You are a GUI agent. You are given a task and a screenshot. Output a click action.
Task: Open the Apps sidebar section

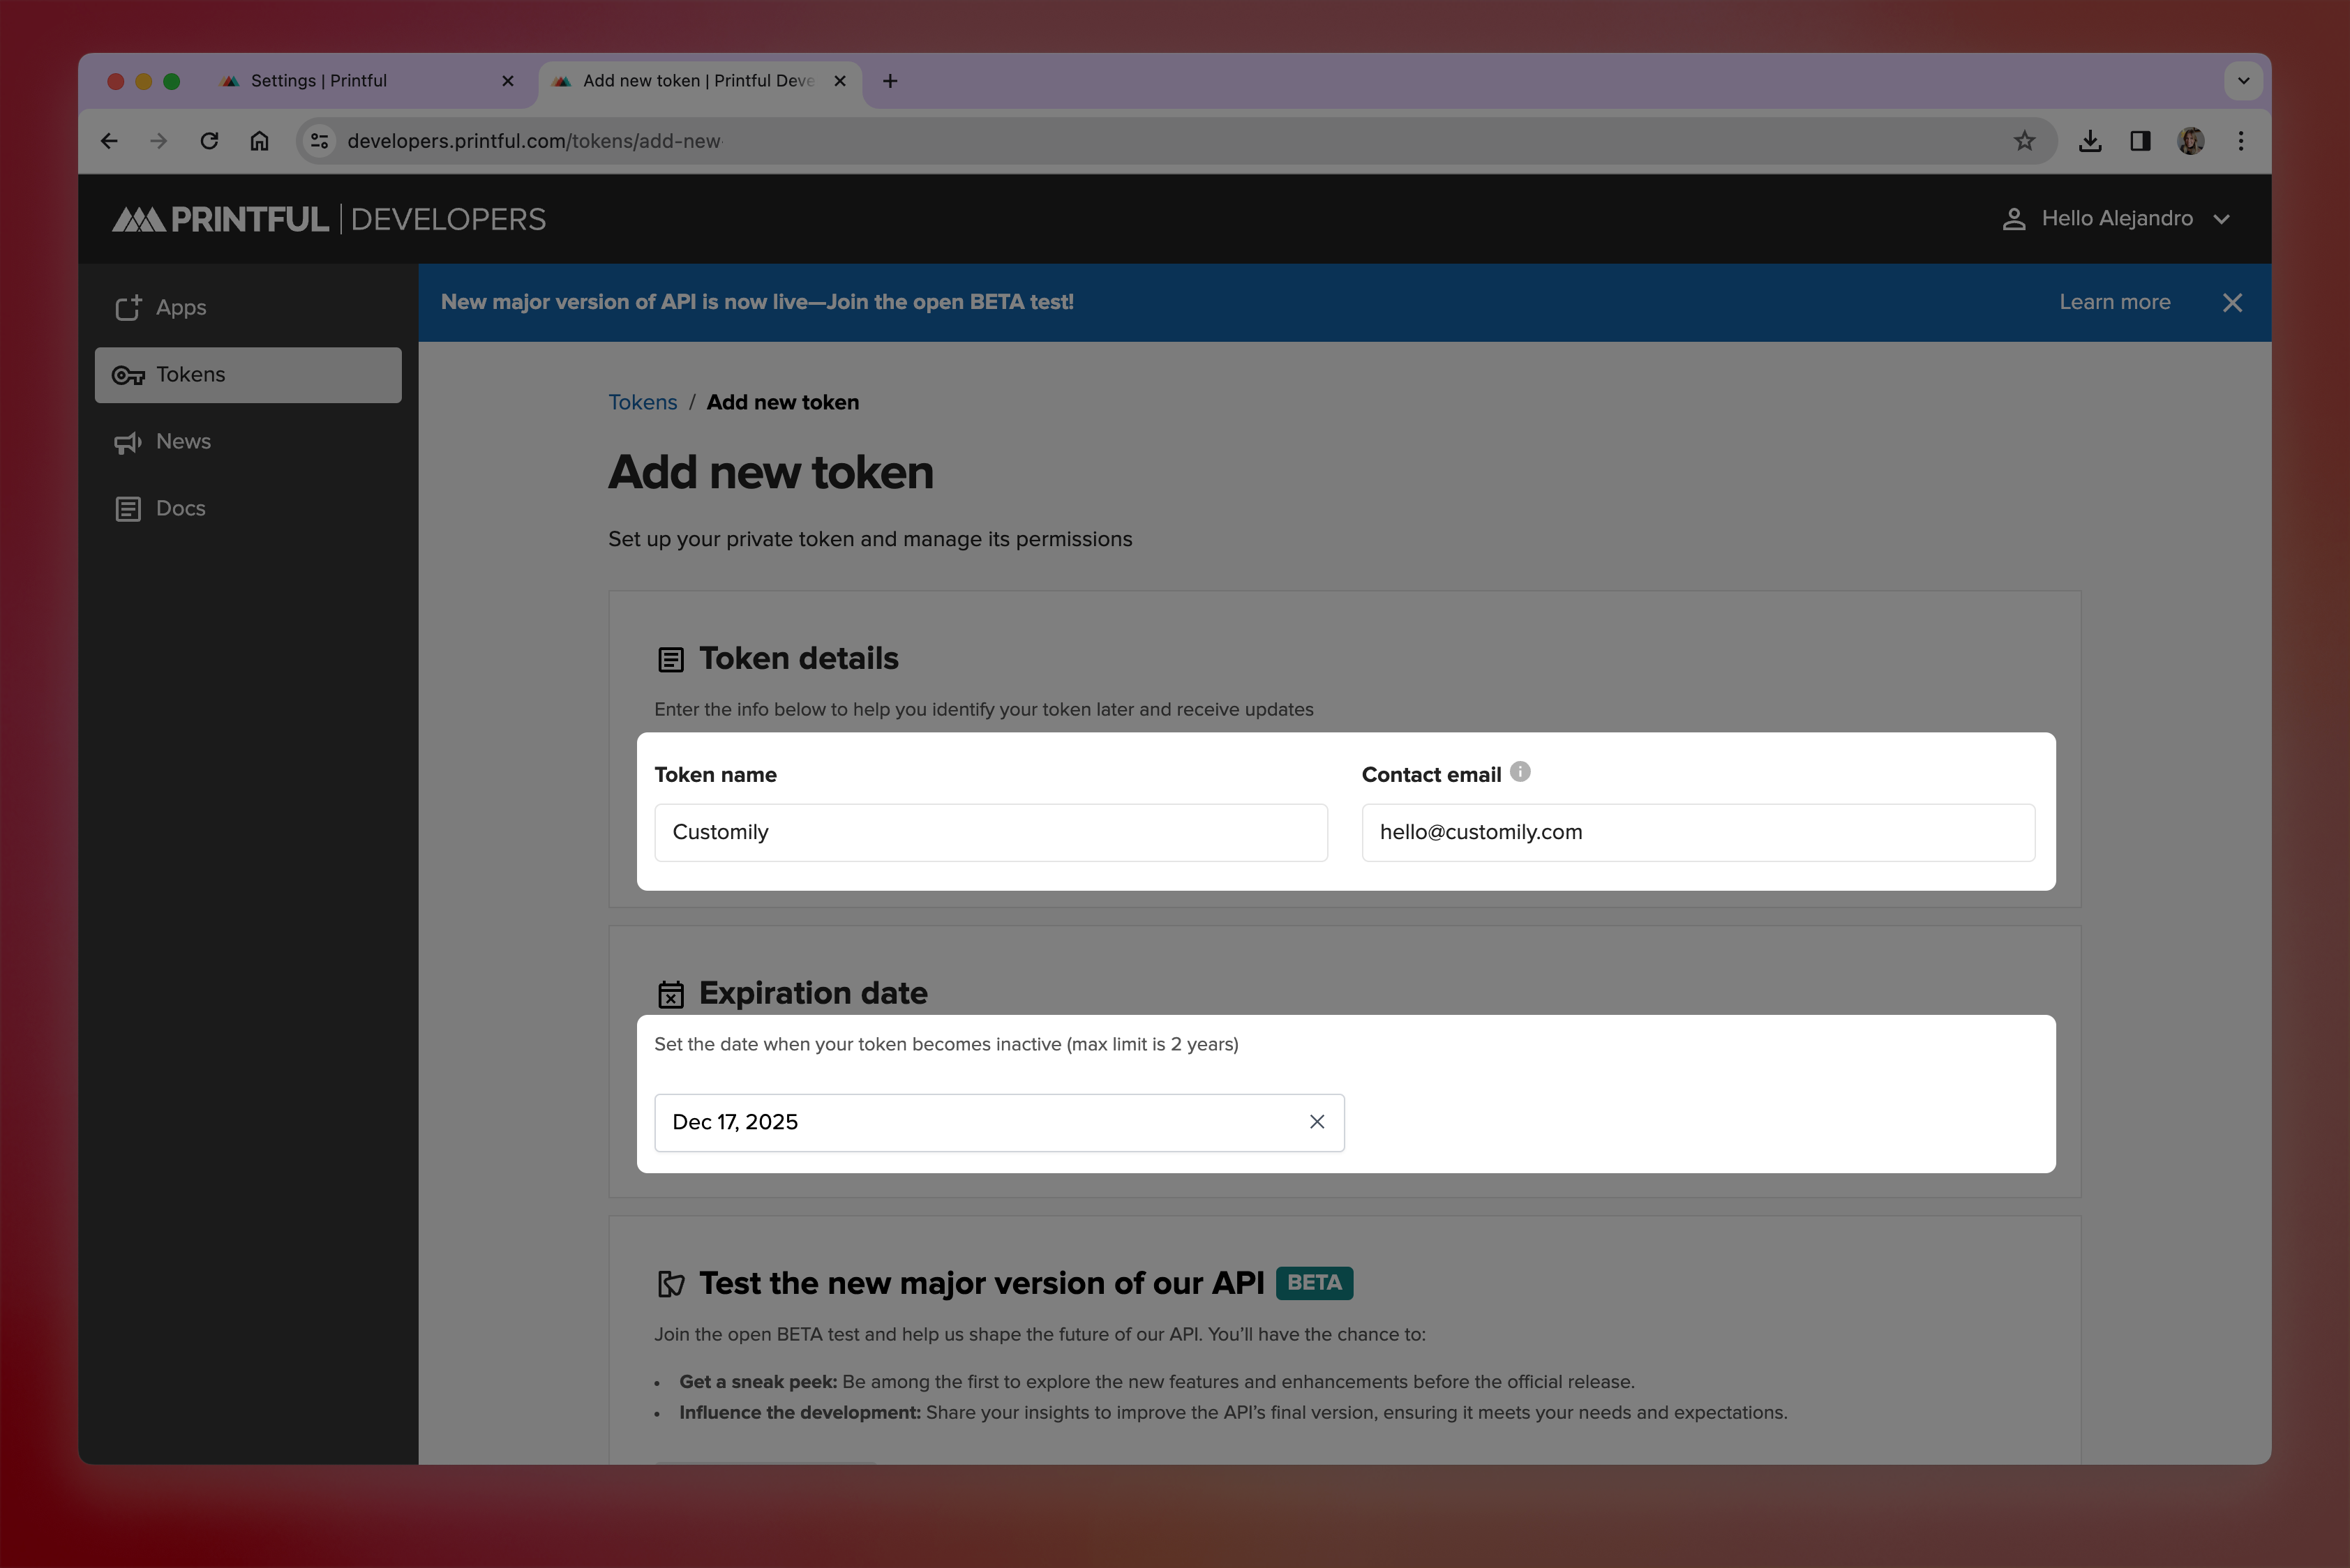180,308
